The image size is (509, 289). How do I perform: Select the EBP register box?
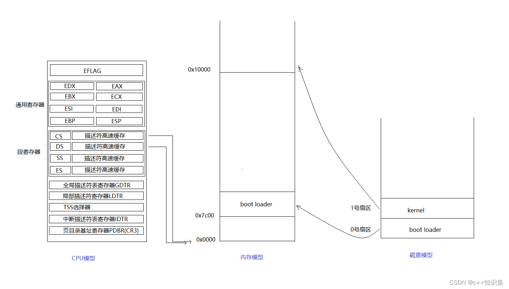point(72,121)
